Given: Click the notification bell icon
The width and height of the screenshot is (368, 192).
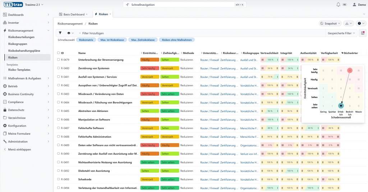Looking at the screenshot, I should pyautogui.click(x=338, y=5).
